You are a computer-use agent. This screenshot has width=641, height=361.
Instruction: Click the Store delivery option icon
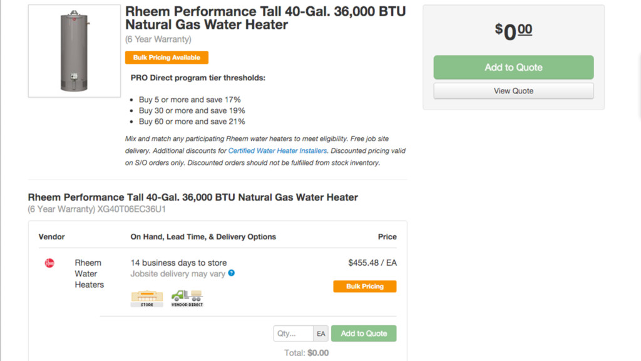click(x=146, y=298)
